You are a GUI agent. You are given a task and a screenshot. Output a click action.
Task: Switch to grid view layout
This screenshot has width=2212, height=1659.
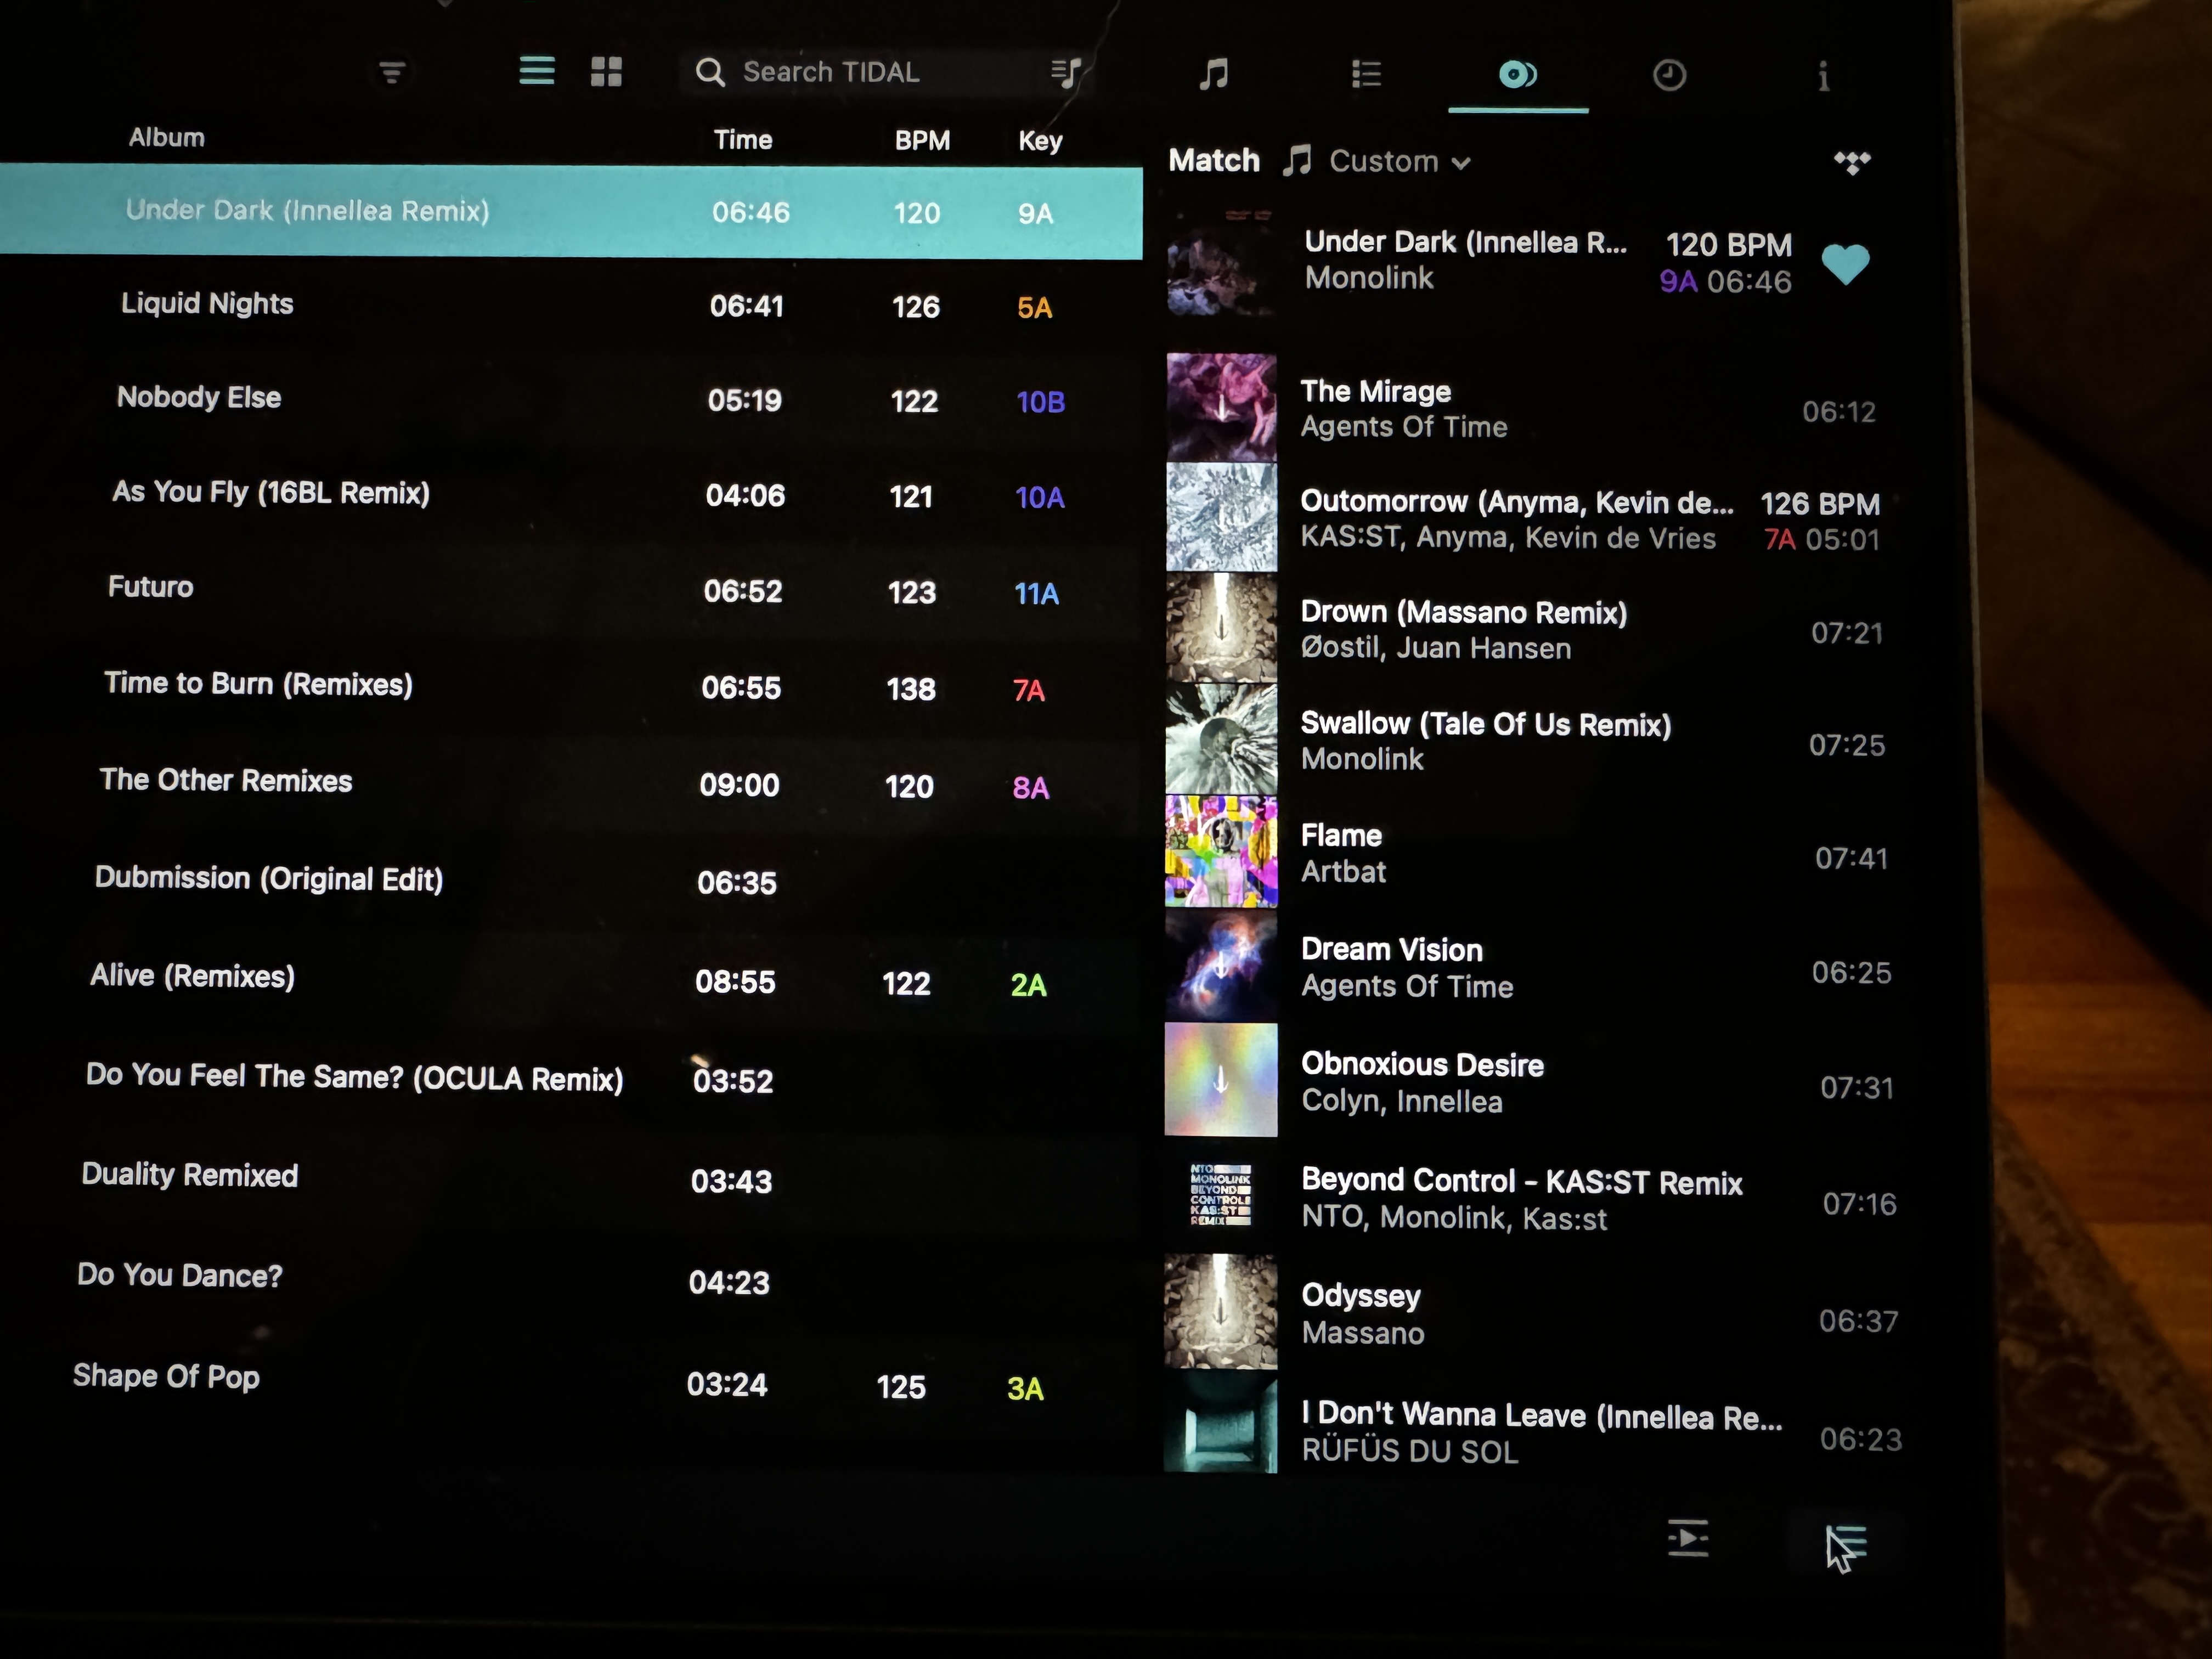pos(606,71)
